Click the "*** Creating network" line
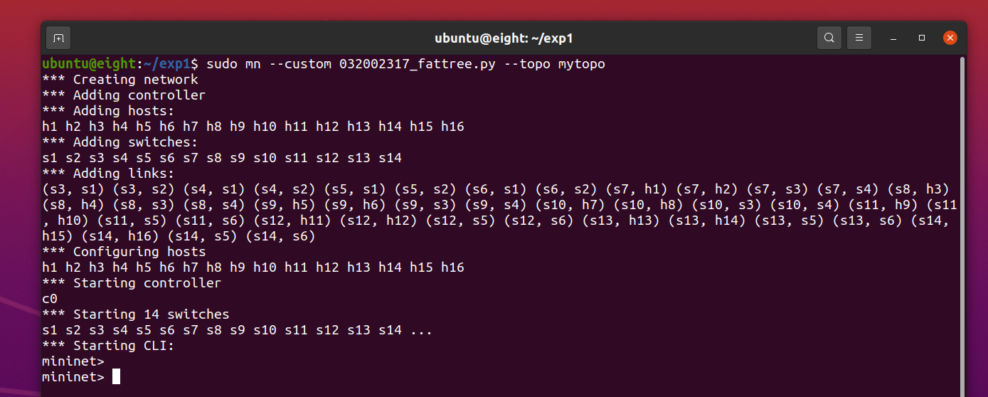The width and height of the screenshot is (988, 397). [119, 80]
